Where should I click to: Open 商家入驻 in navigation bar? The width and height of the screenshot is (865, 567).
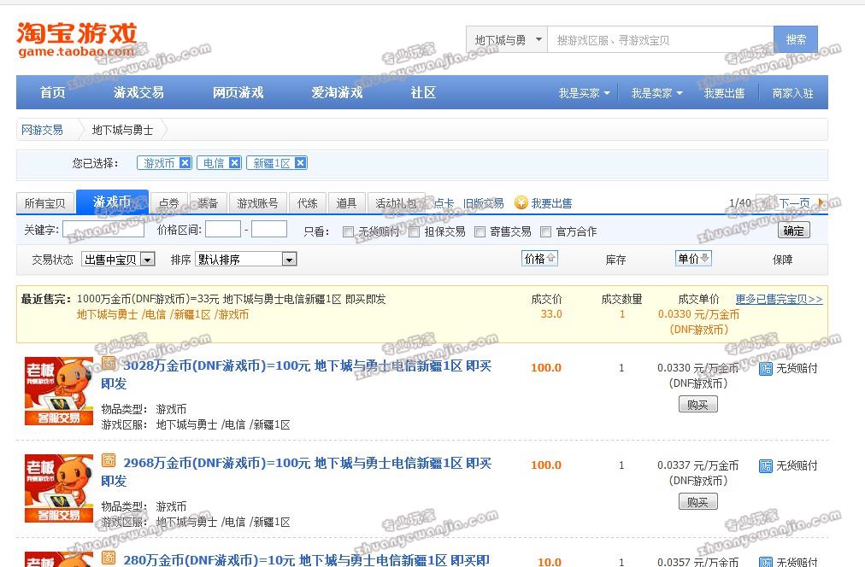792,93
